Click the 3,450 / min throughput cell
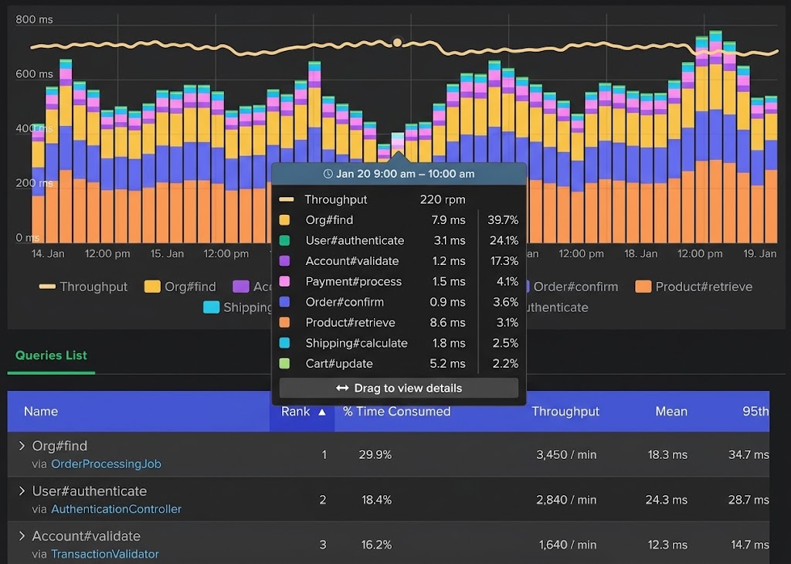 (x=566, y=454)
